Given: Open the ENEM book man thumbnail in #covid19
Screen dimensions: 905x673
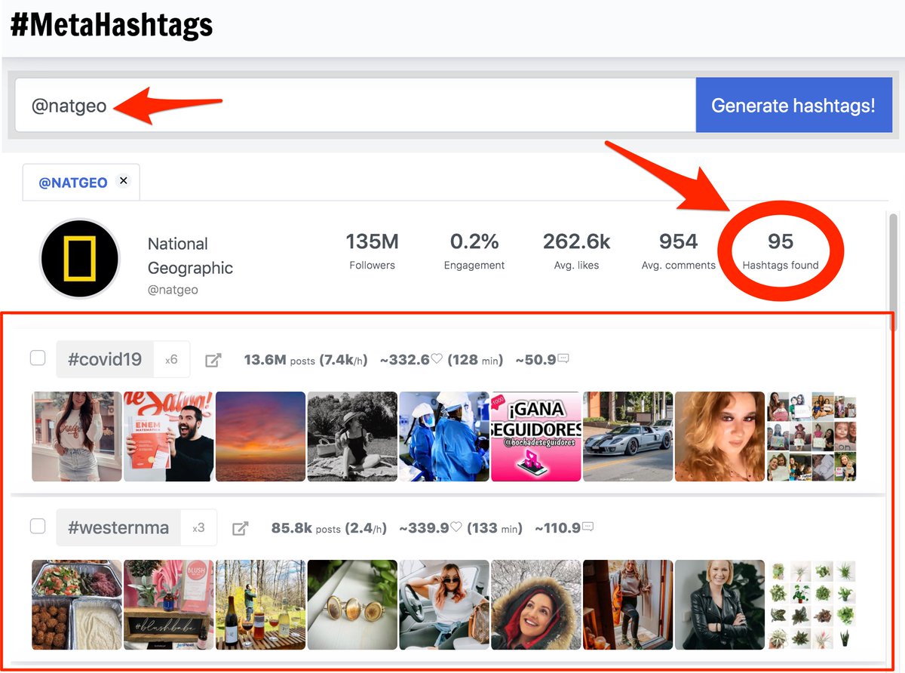Looking at the screenshot, I should pos(169,436).
